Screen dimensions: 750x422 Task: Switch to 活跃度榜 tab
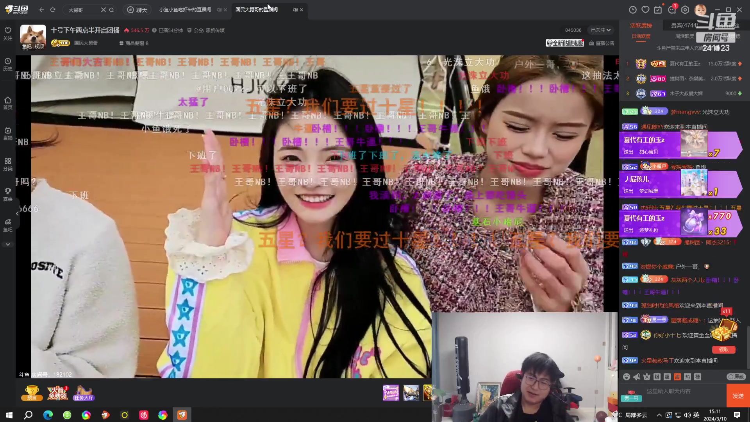[x=641, y=25]
